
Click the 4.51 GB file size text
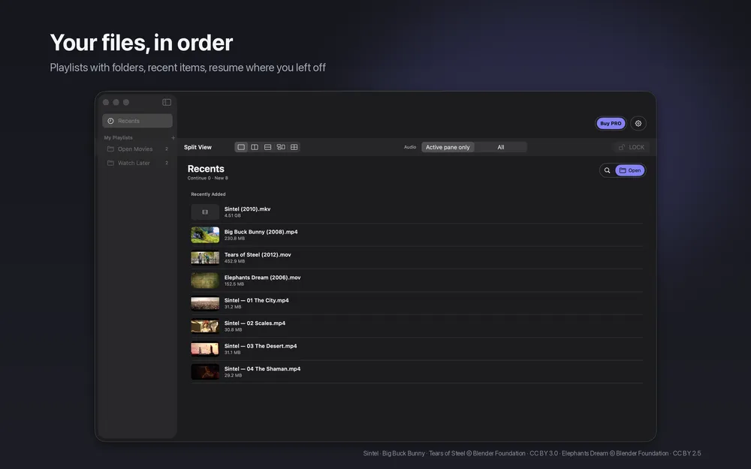[x=233, y=215]
